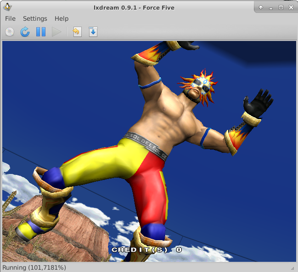298x272 pixels.
Task: Click the CREDIT(S) 0 text in game
Action: (x=147, y=250)
